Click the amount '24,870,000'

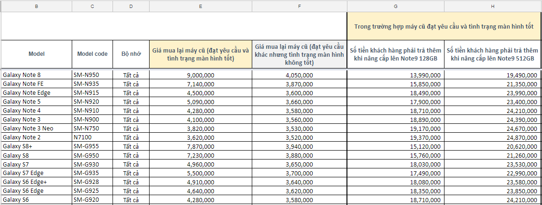point(493,137)
